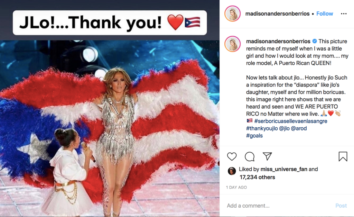Open the #thankyoujlo hashtag
This screenshot has width=354, height=217.
262,128
